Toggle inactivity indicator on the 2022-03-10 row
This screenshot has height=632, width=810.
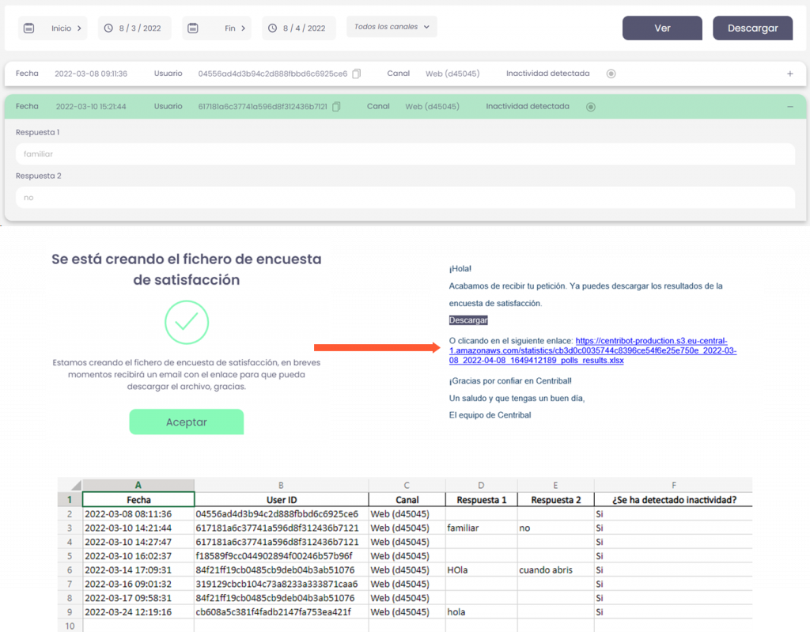[x=591, y=107]
